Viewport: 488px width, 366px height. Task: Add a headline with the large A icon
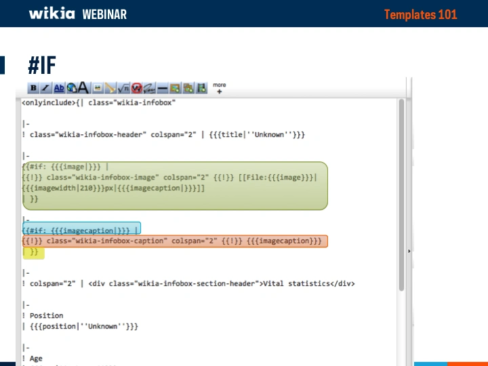[83, 87]
